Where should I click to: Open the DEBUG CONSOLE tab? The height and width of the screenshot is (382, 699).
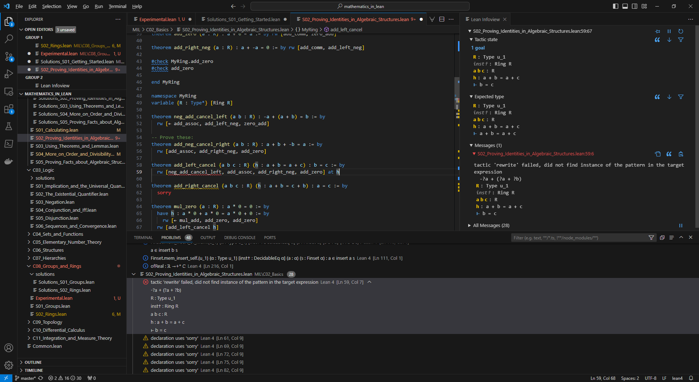240,238
